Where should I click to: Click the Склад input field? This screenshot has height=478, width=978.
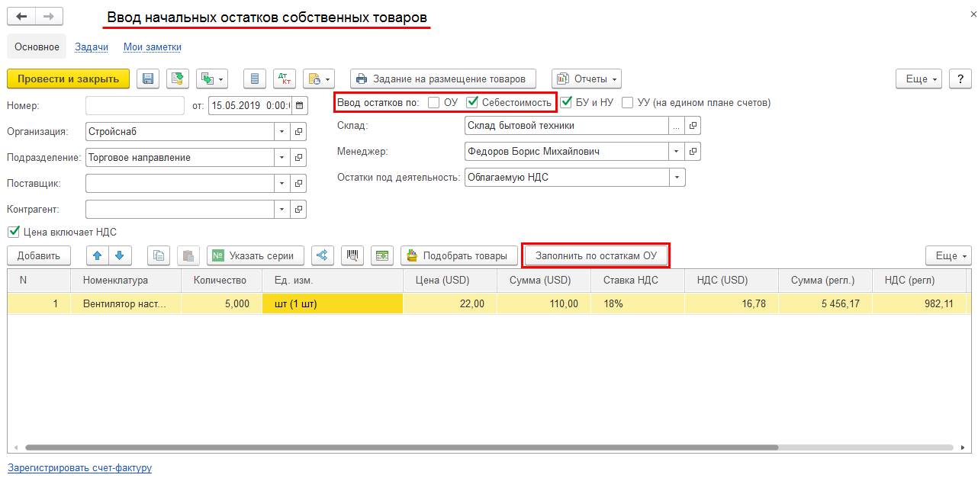coord(567,126)
